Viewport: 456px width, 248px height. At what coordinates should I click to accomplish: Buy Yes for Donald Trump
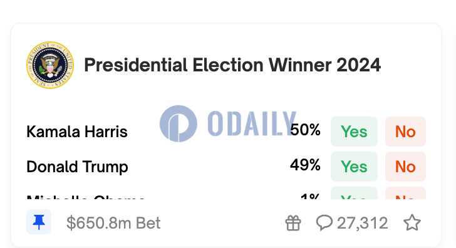(354, 167)
